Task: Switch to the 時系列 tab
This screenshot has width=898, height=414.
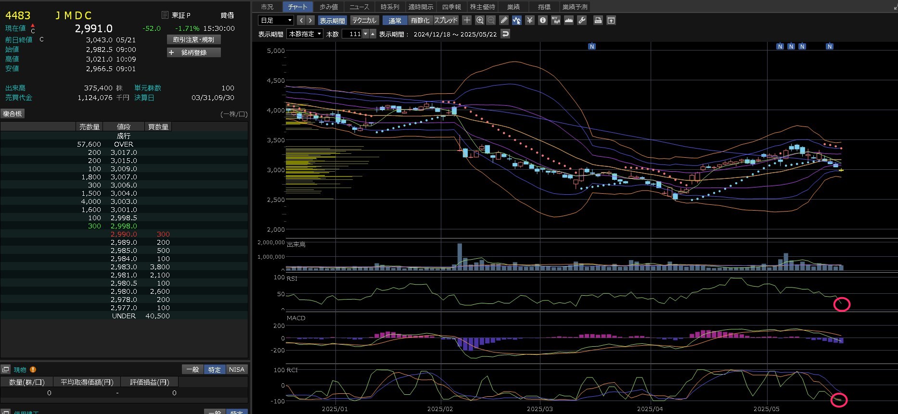Action: click(x=390, y=7)
